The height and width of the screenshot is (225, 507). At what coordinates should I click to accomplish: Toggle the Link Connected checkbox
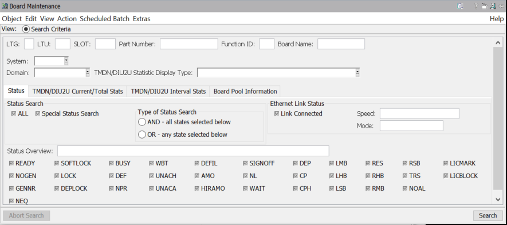(277, 114)
